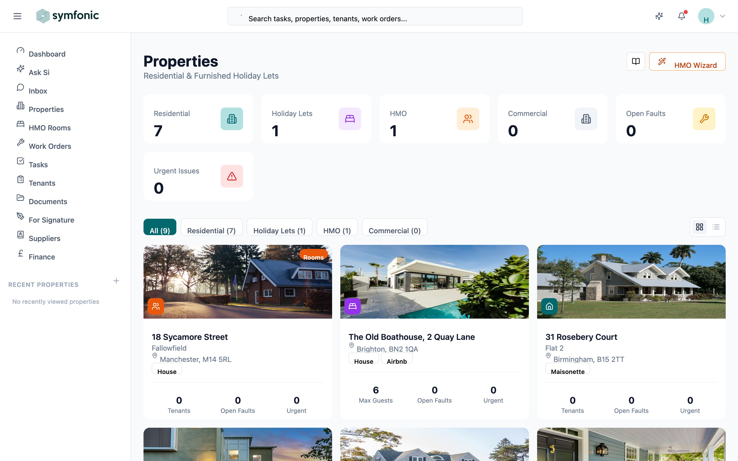Select the HMO (1) tab

point(337,227)
